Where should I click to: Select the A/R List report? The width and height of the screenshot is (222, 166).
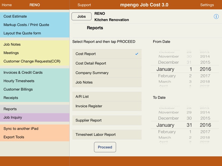(x=107, y=97)
